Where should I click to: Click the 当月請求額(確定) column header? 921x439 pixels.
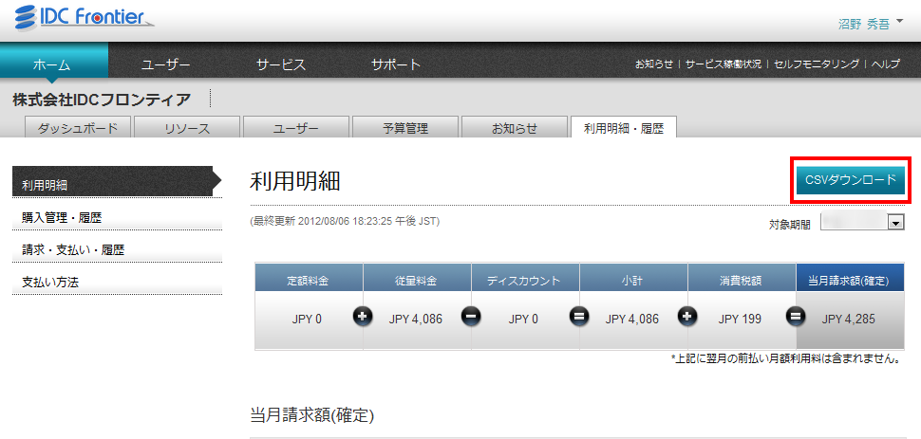(x=850, y=278)
